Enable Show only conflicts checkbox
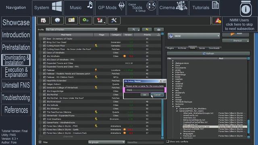258x145 pixels. (168, 141)
